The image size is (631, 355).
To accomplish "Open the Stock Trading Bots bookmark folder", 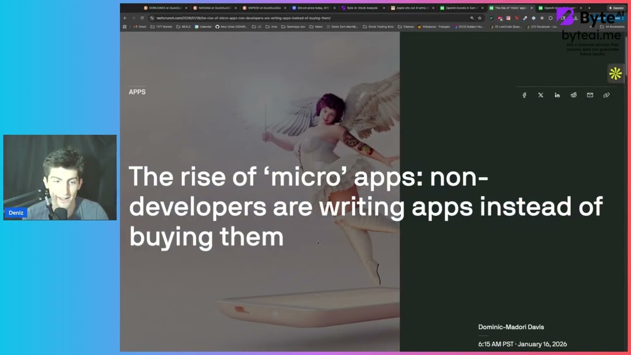I will click(x=378, y=27).
